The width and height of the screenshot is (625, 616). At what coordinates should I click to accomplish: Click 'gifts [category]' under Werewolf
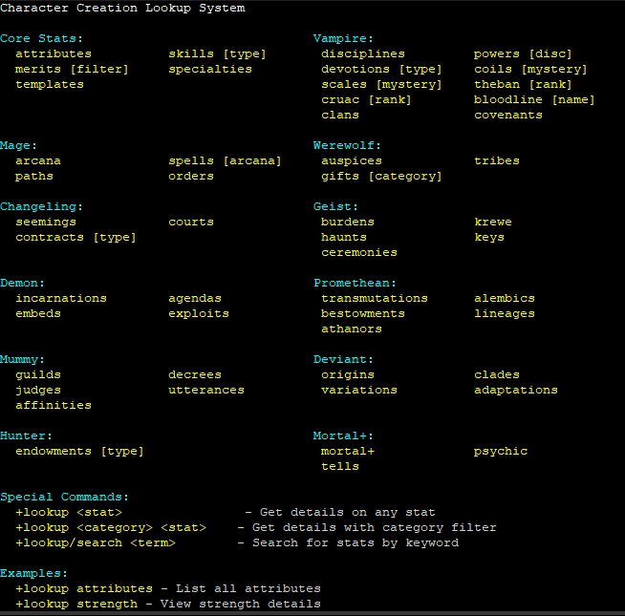click(381, 177)
